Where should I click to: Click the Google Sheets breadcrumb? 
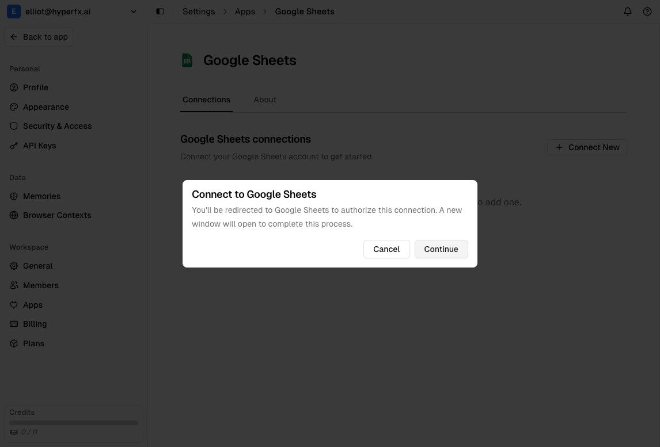coord(305,12)
